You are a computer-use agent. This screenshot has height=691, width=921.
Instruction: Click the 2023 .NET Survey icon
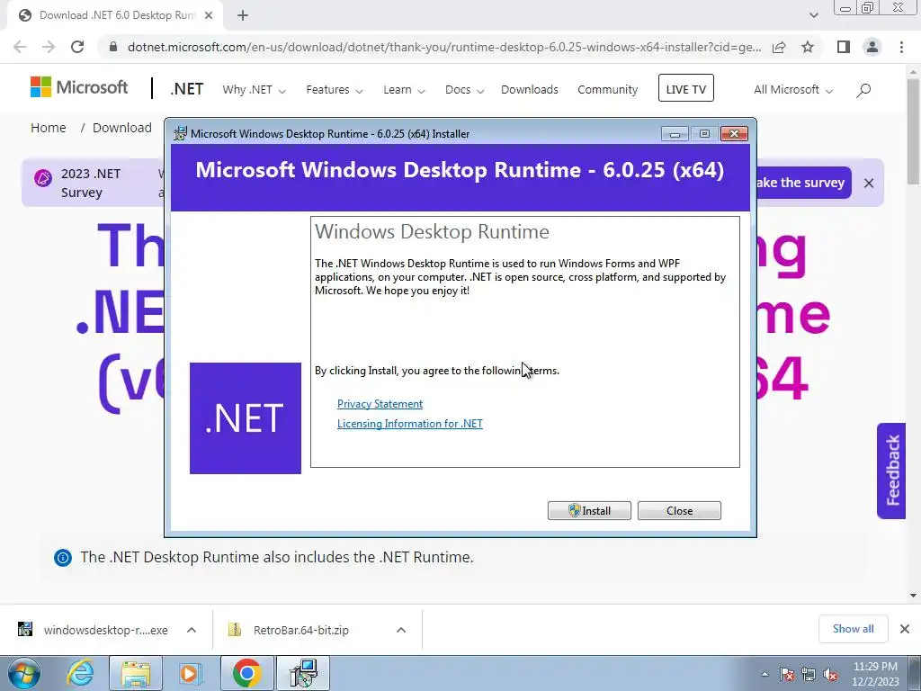tap(43, 177)
